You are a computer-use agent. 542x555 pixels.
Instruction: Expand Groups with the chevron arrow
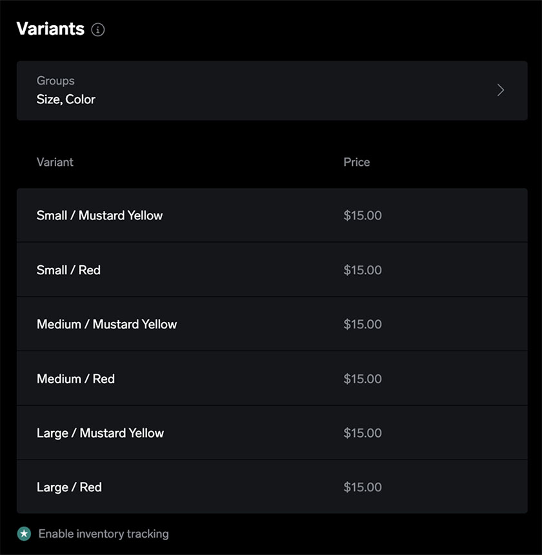(x=500, y=90)
